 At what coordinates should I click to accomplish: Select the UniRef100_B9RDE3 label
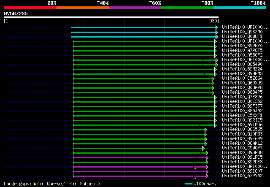[242, 162]
